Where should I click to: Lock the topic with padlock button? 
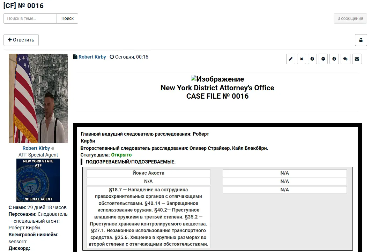(361, 40)
